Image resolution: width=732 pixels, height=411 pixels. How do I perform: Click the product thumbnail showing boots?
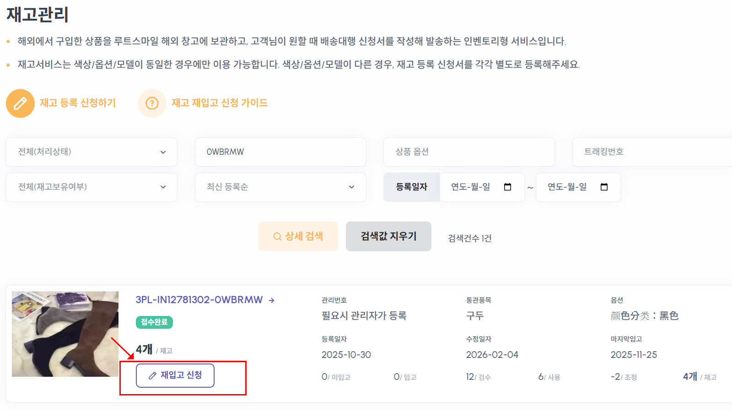(x=65, y=333)
